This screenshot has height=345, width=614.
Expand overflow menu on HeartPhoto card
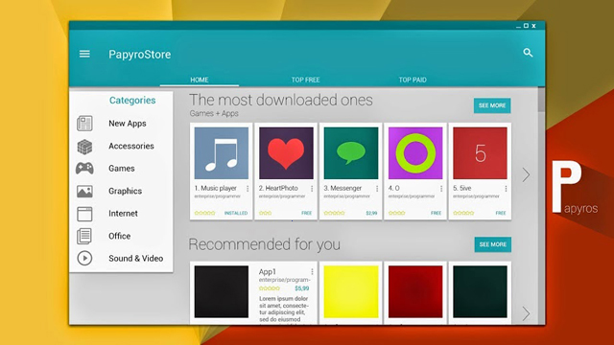coord(312,189)
